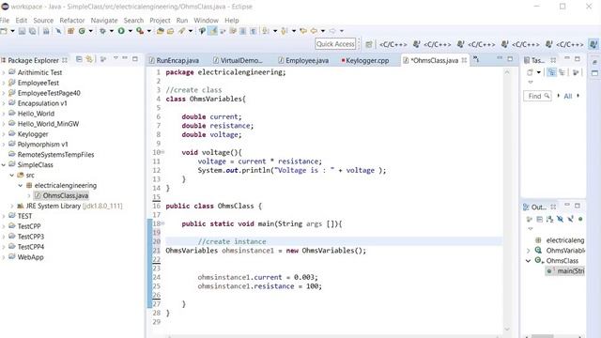Image resolution: width=601 pixels, height=338 pixels.
Task: Switch to first <C/C++> perspective
Action: 393,44
